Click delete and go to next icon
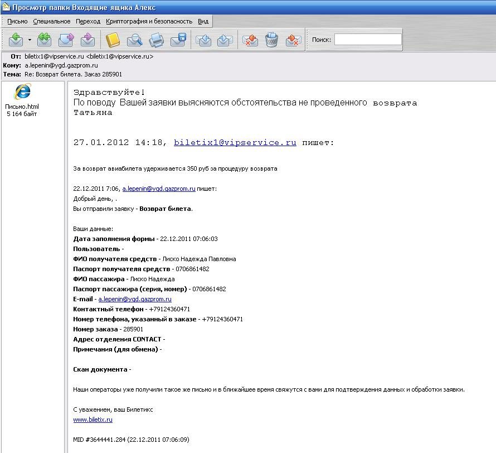496x453 pixels. (x=293, y=40)
